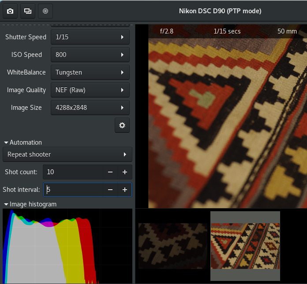The height and width of the screenshot is (284, 307).
Task: Increase Shot interval with plus button
Action: click(125, 190)
